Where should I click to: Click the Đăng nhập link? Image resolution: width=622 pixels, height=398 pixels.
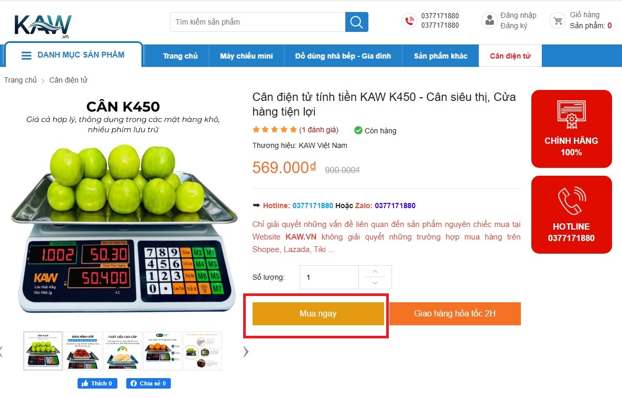[x=518, y=16]
